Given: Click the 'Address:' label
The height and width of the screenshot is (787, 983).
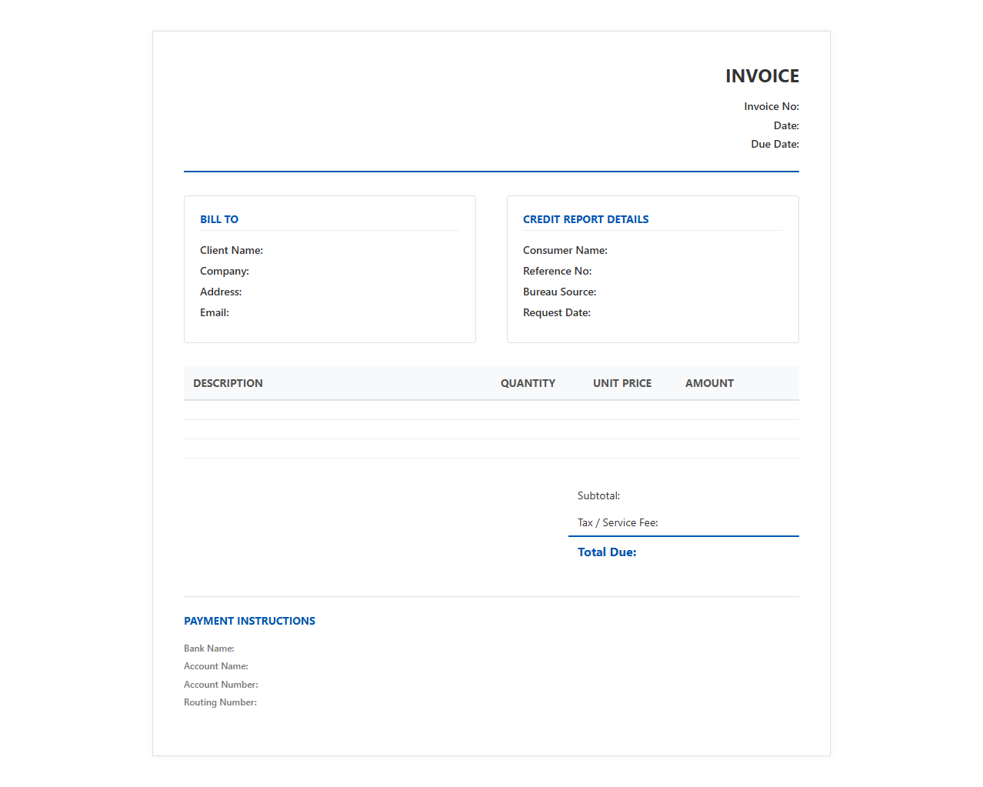Looking at the screenshot, I should pos(221,292).
